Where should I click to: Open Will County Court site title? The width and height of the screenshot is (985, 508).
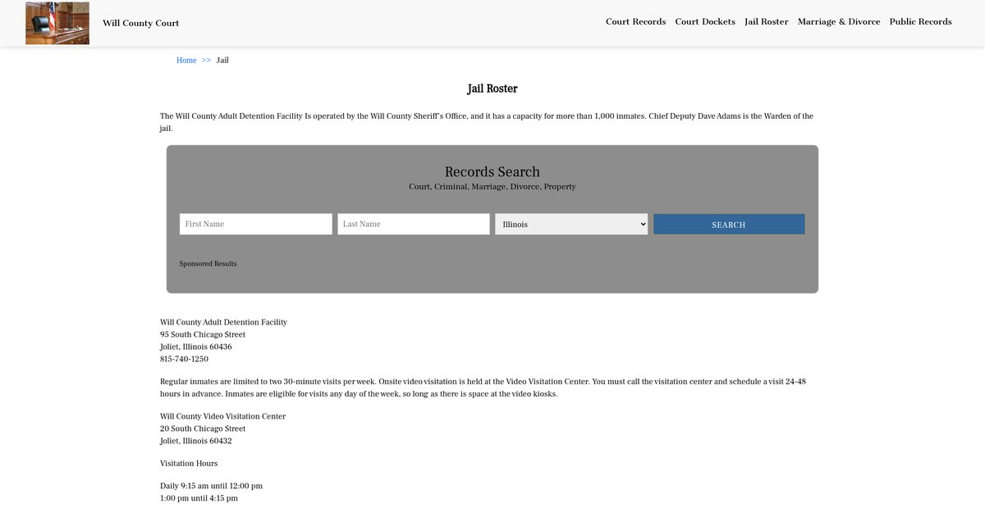coord(140,23)
